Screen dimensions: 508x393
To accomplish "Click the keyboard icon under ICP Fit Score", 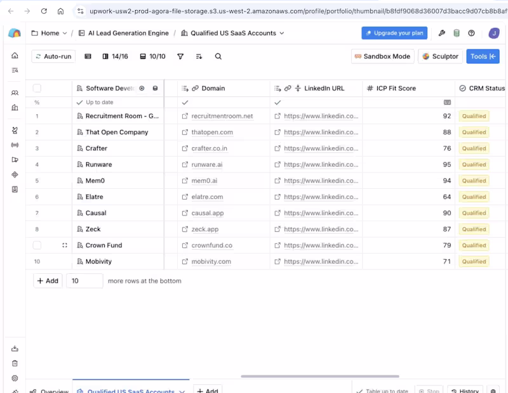I will pos(447,102).
